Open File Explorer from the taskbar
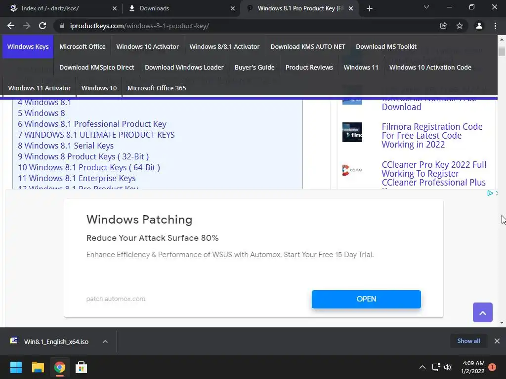Screen dimensions: 506x379 click(x=38, y=367)
